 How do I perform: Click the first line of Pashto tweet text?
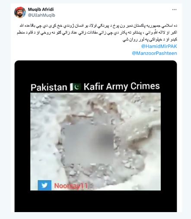point(98,26)
